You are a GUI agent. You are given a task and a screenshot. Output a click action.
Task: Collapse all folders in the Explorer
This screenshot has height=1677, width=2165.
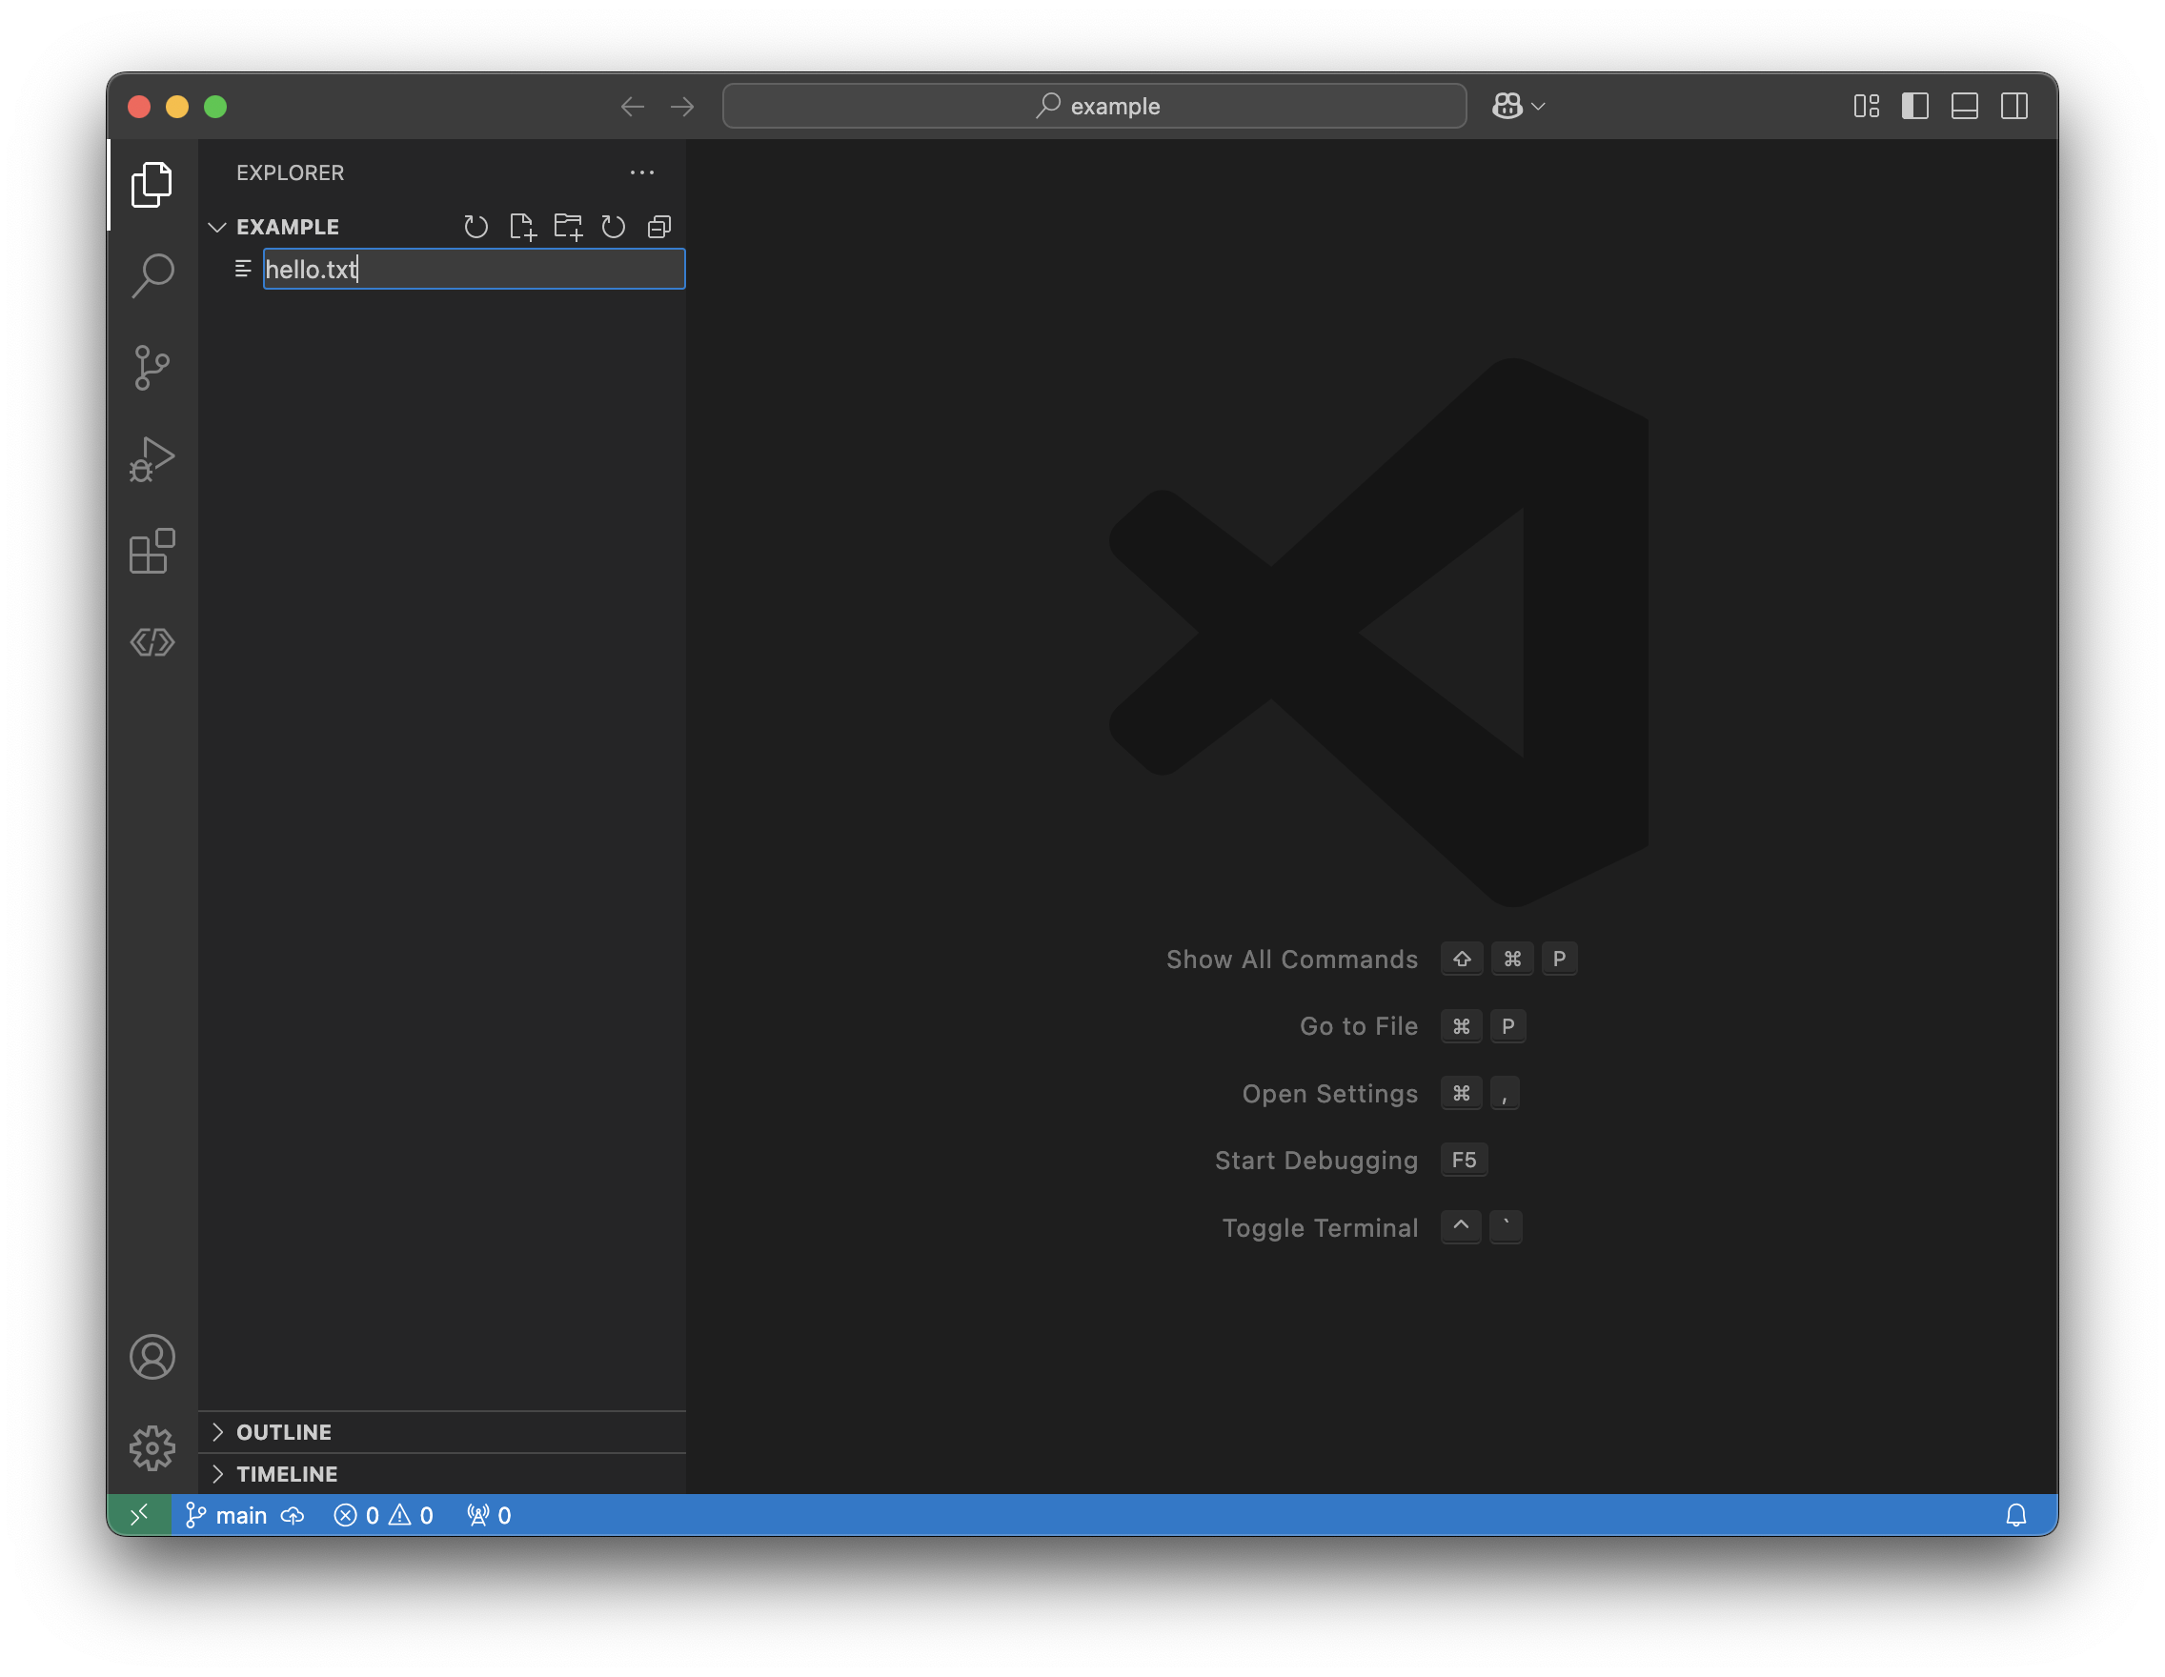tap(659, 227)
